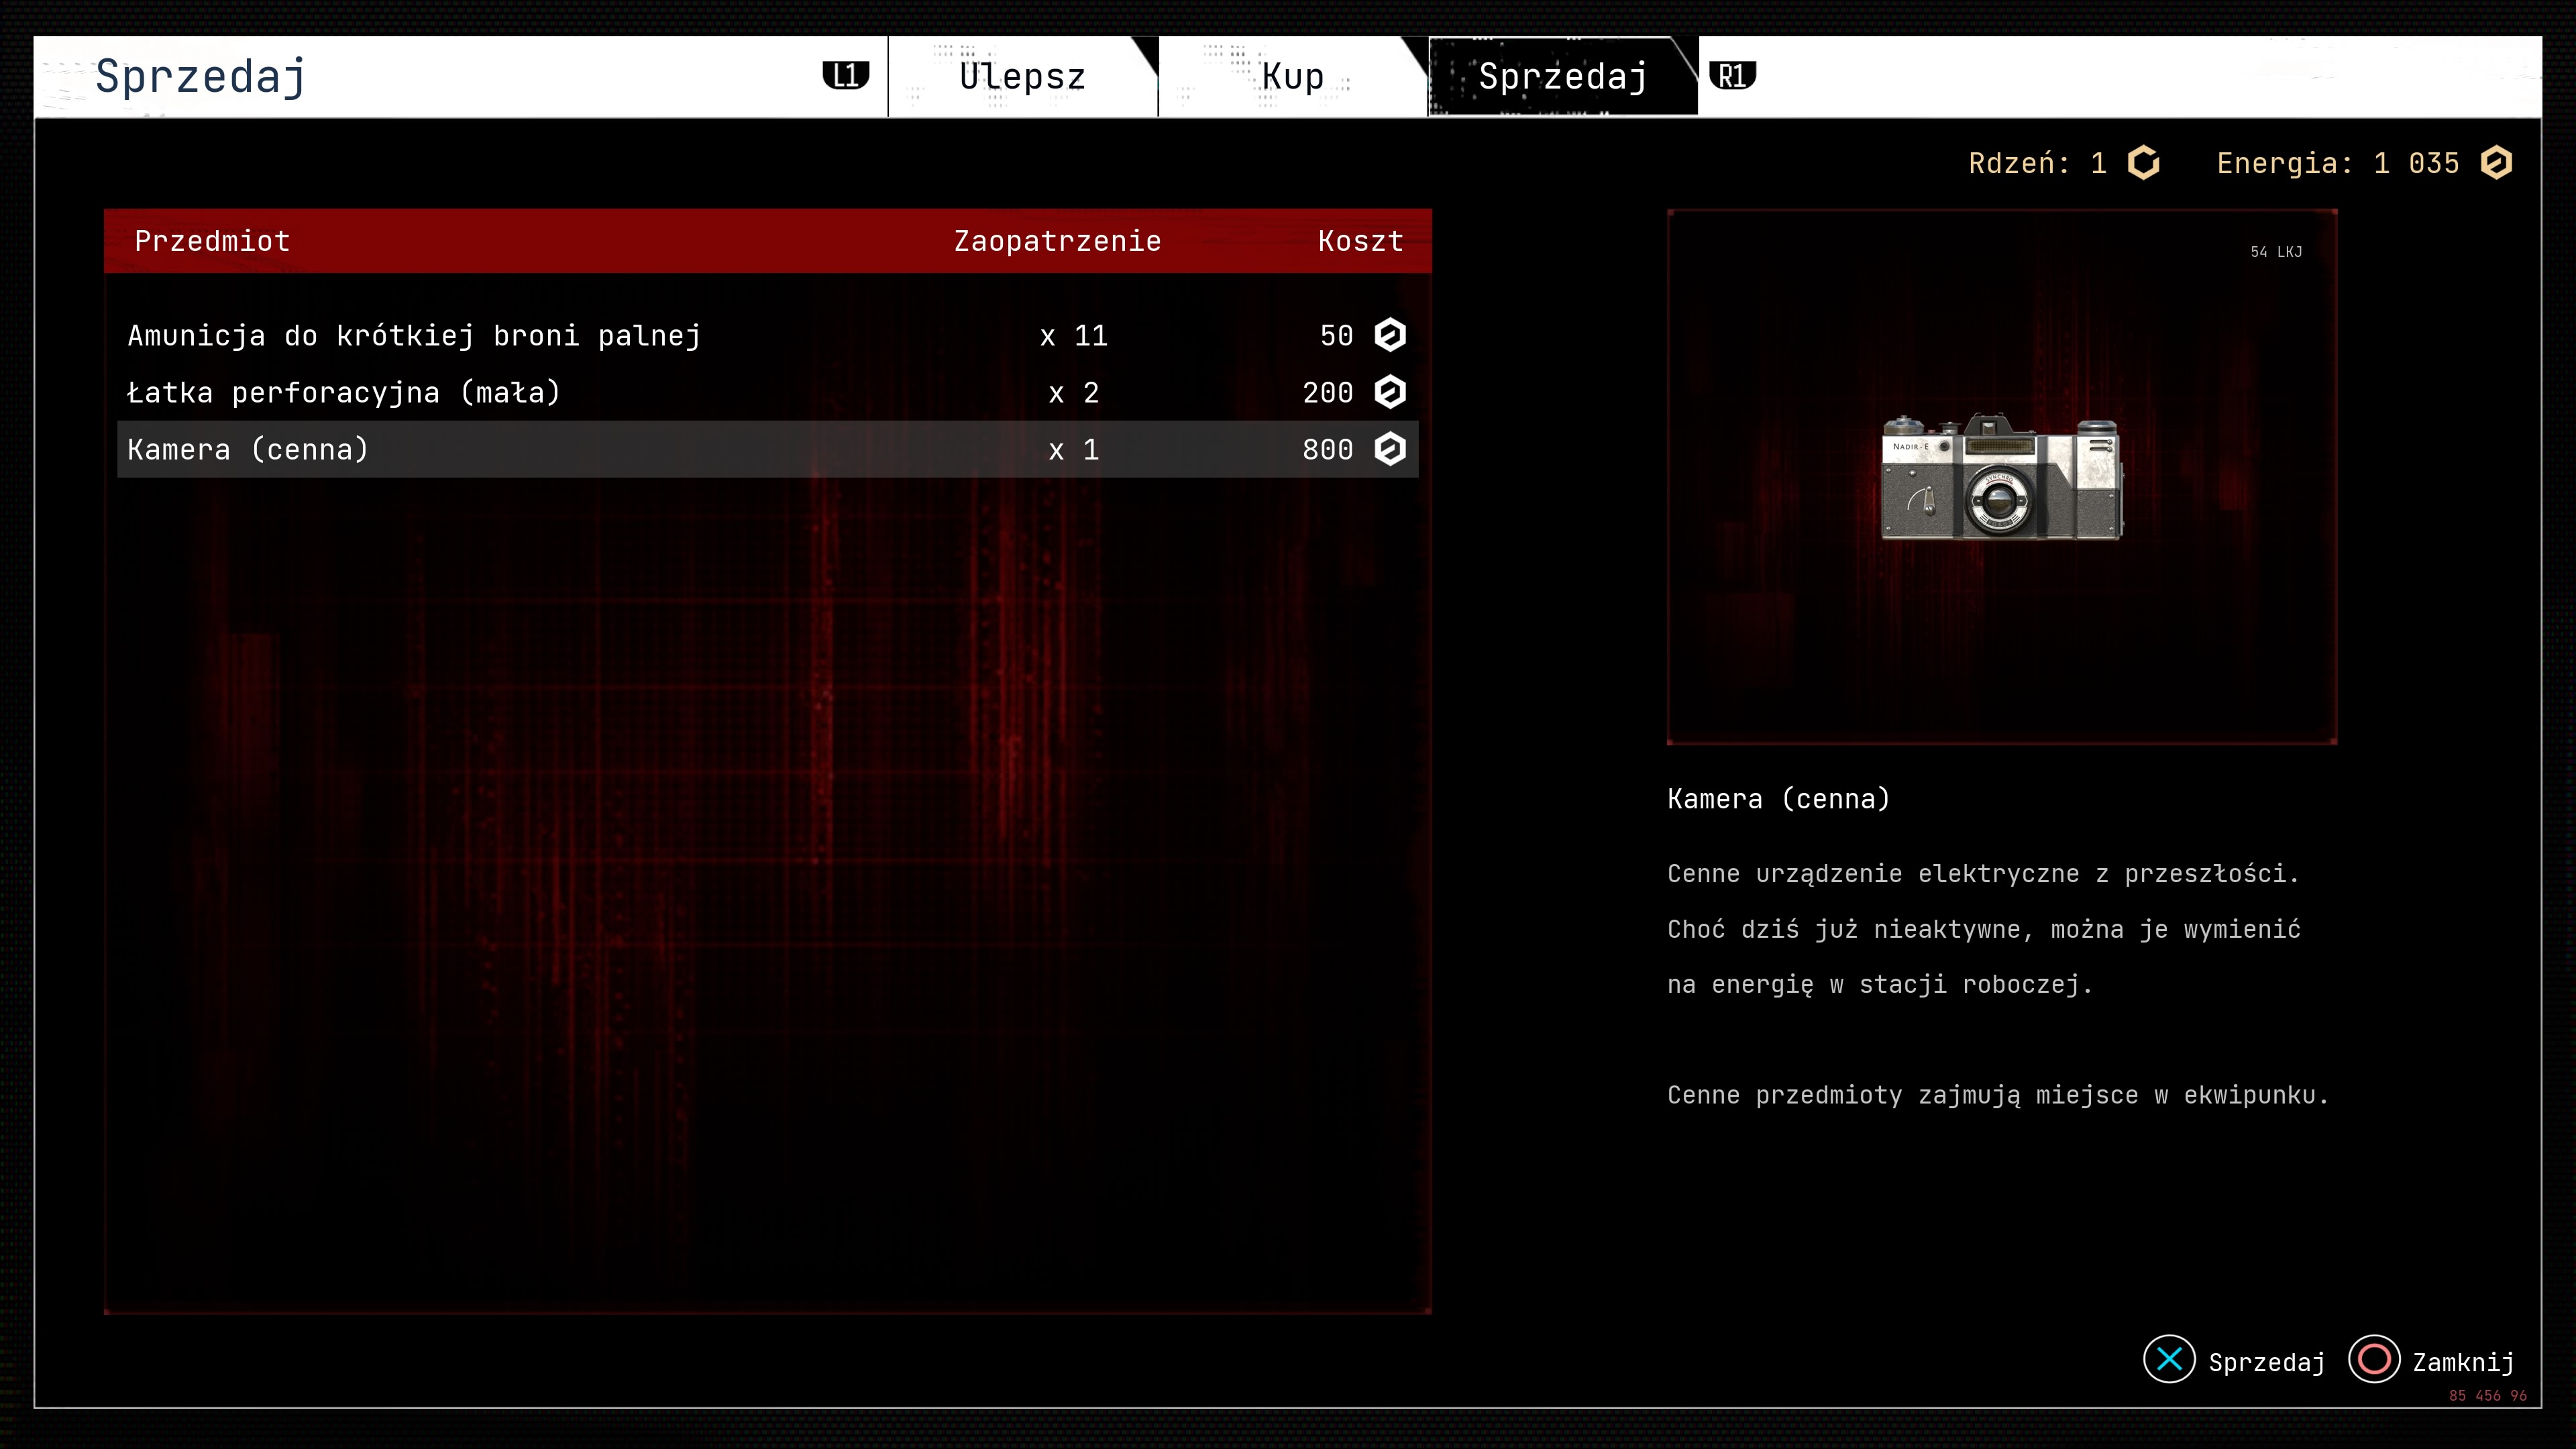The image size is (2576, 1449).
Task: Click the note 'Cenne przedmioty zajmują miejsce'
Action: point(1998,1095)
